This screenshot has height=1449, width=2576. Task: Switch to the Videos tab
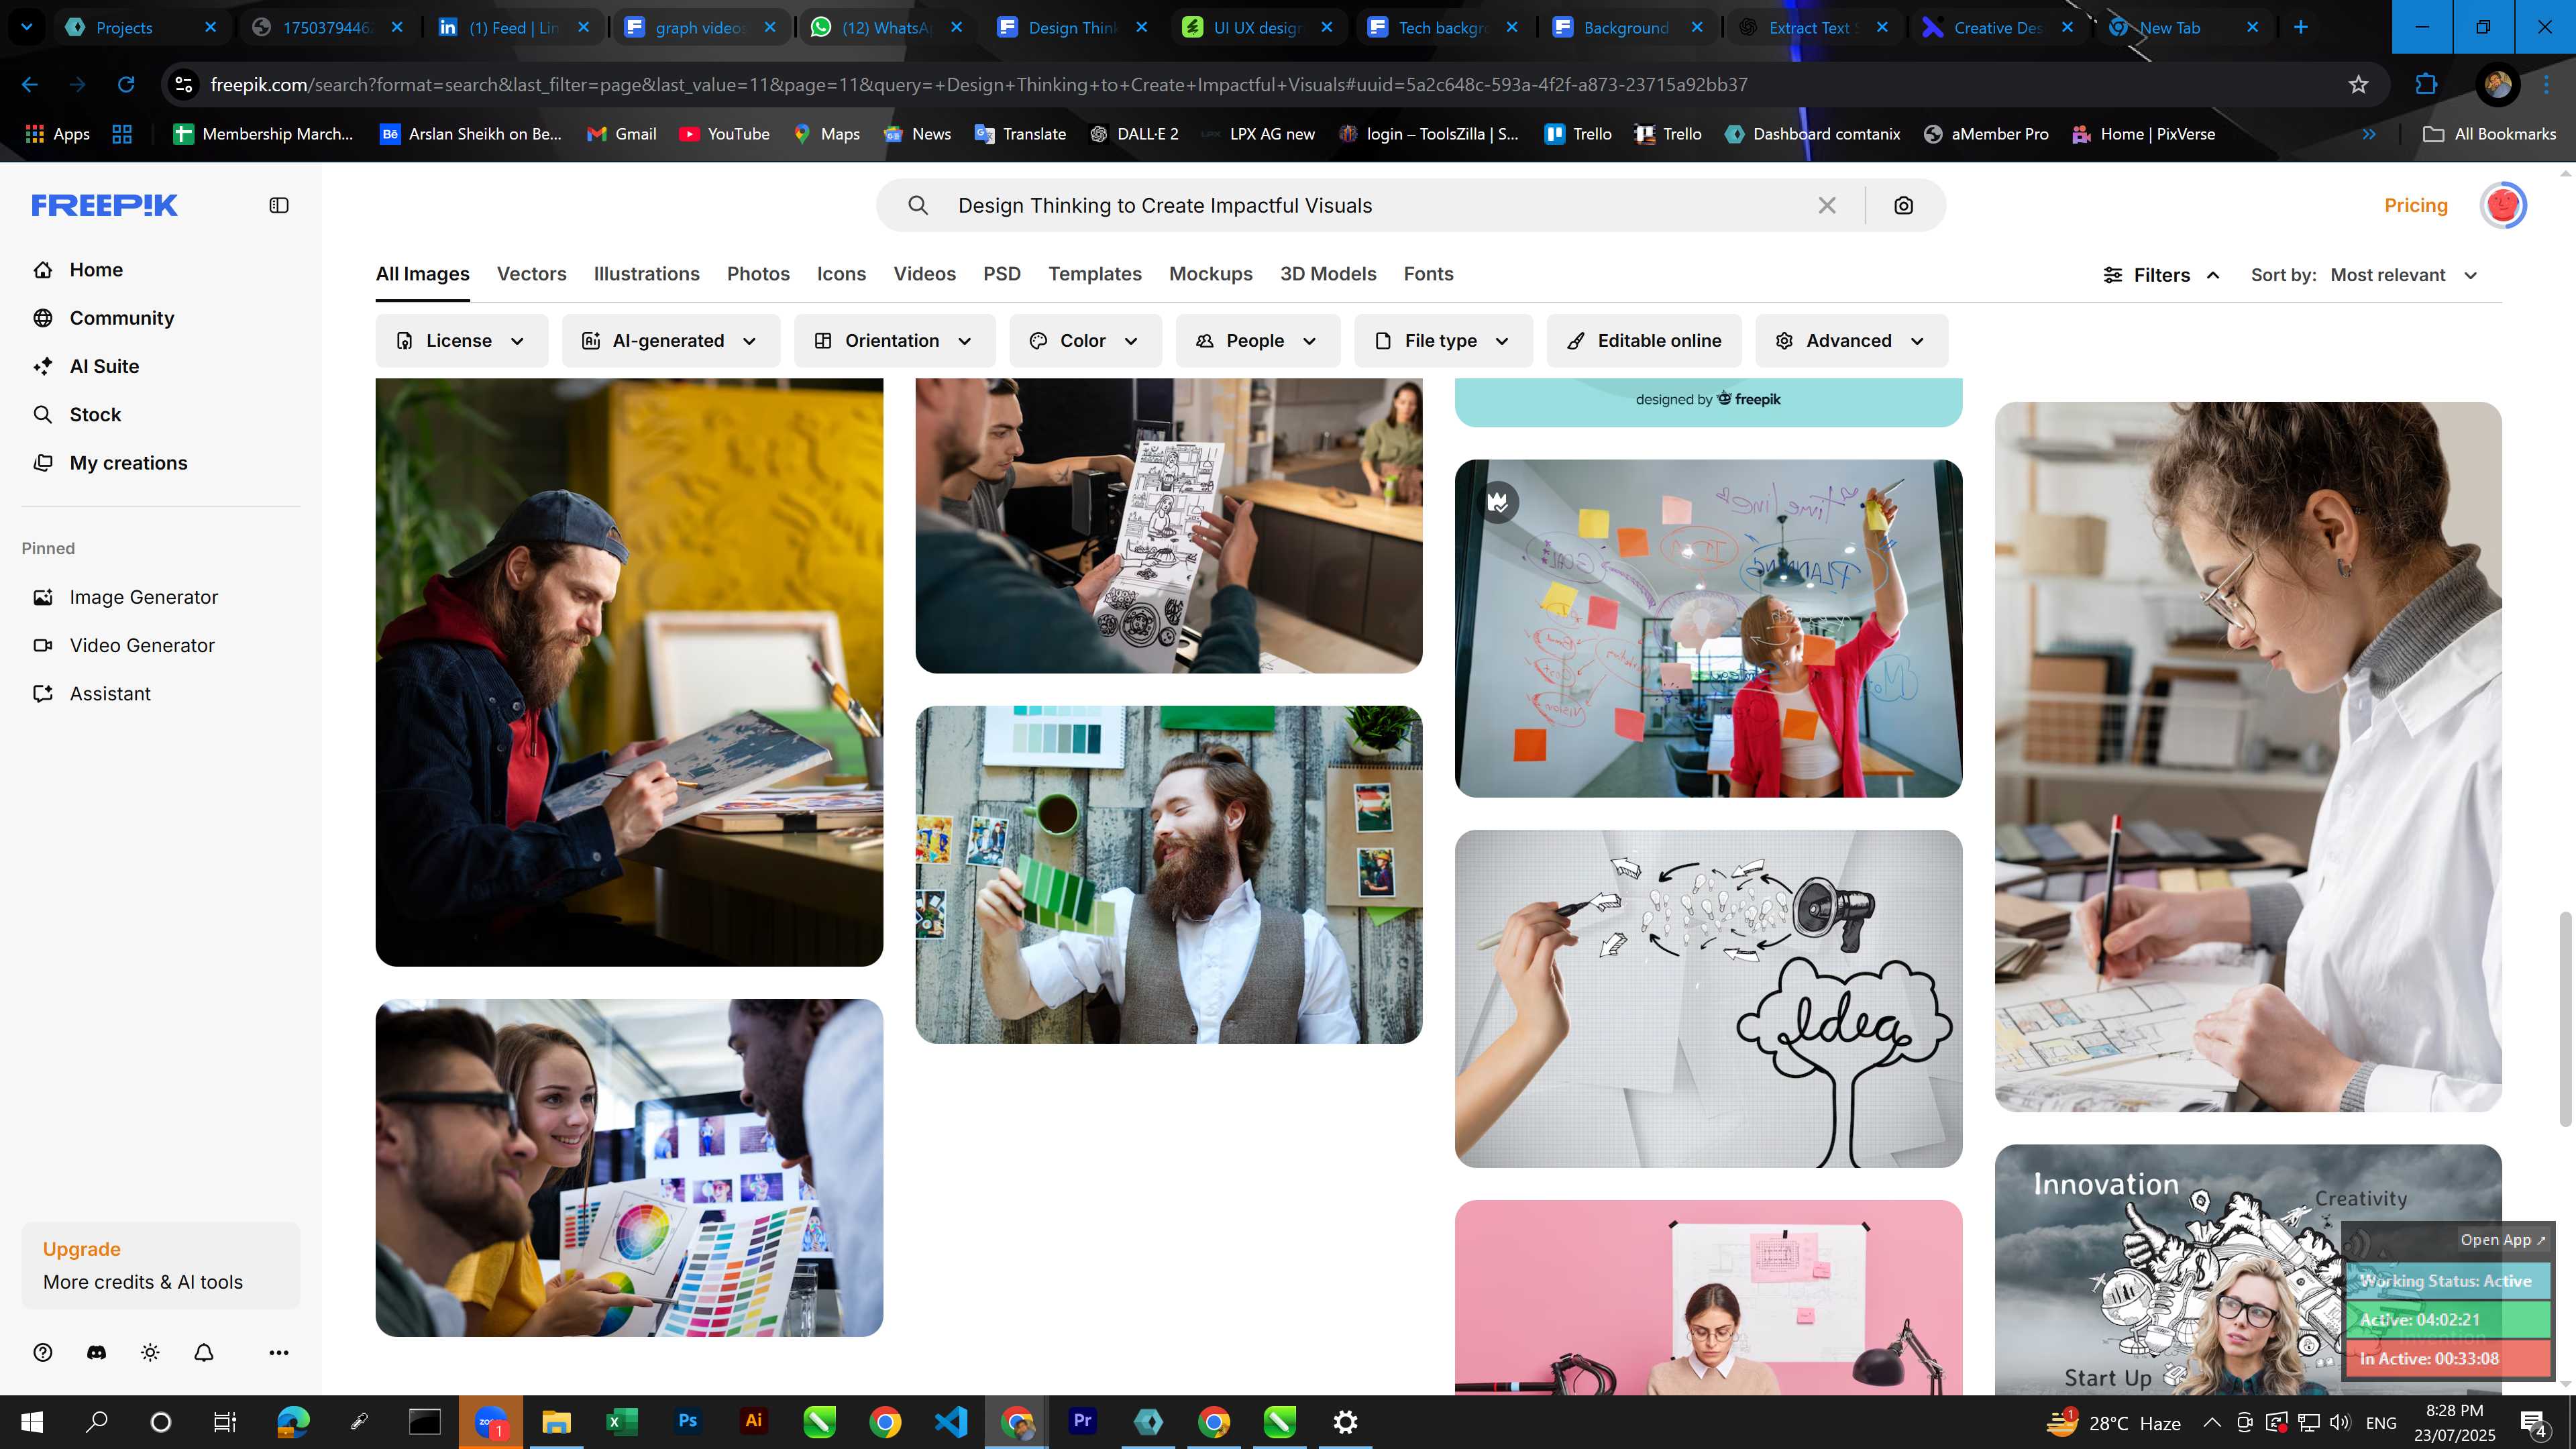(924, 274)
